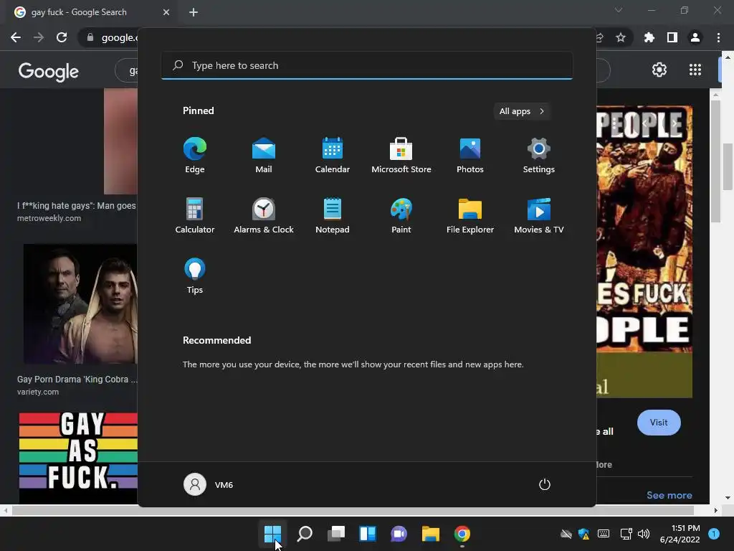Launch Mail from pinned apps
The width and height of the screenshot is (734, 551).
pyautogui.click(x=264, y=156)
